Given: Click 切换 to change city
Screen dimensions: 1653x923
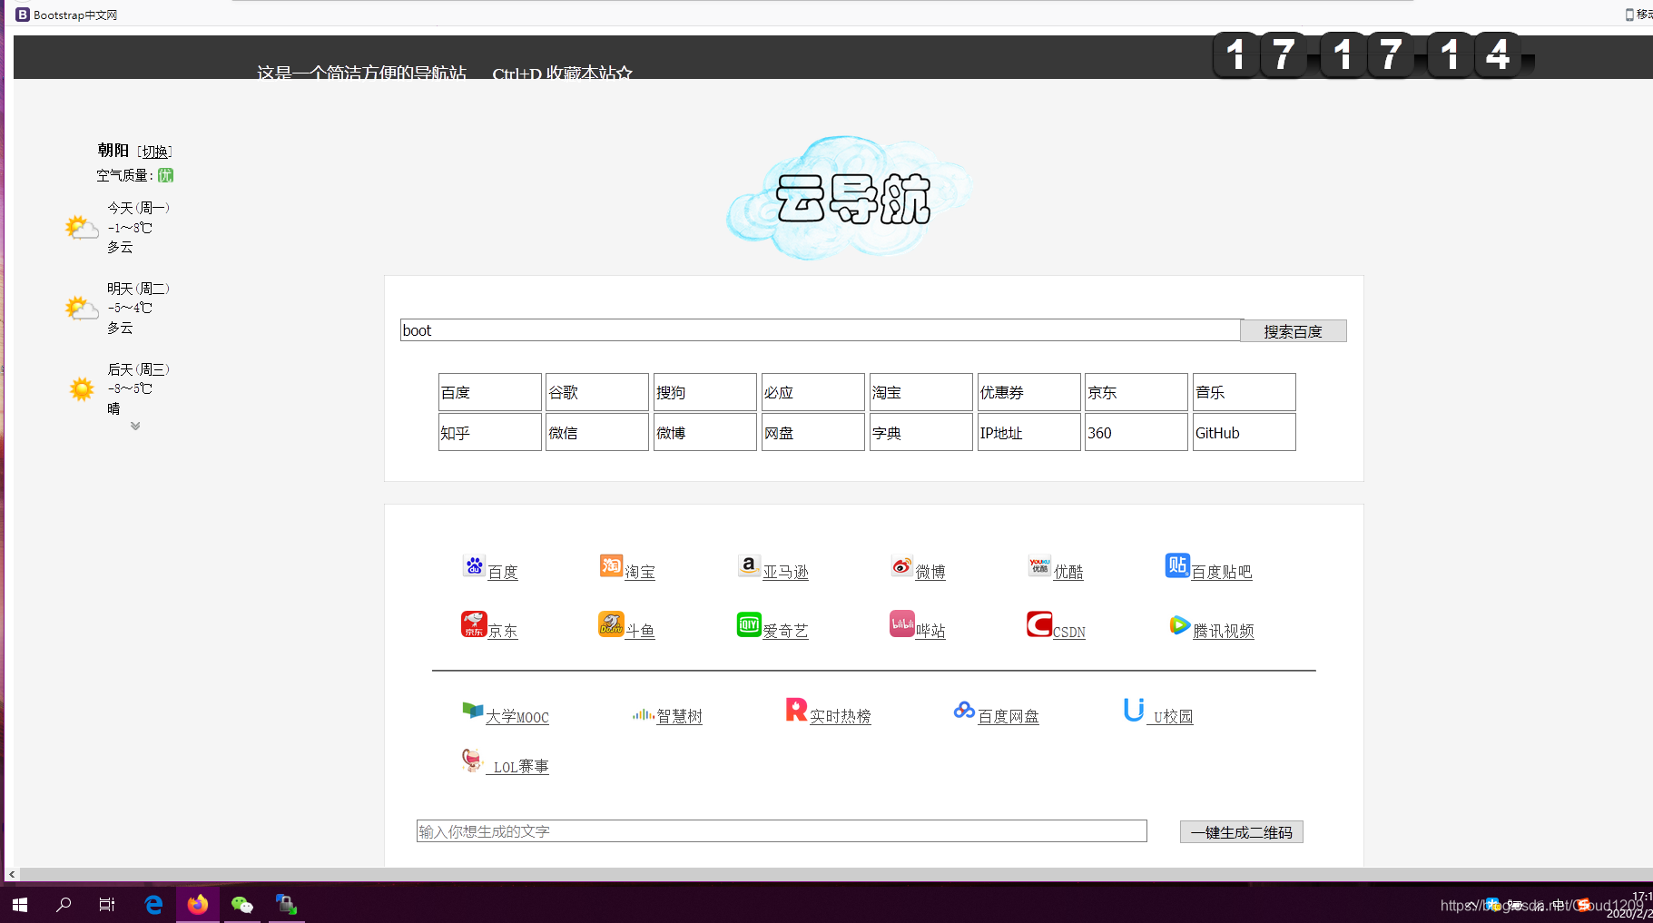Looking at the screenshot, I should (x=155, y=152).
